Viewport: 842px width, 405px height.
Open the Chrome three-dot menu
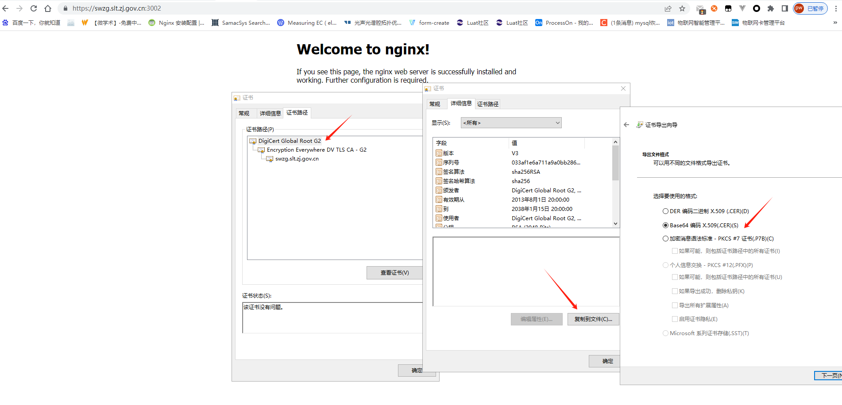[836, 8]
